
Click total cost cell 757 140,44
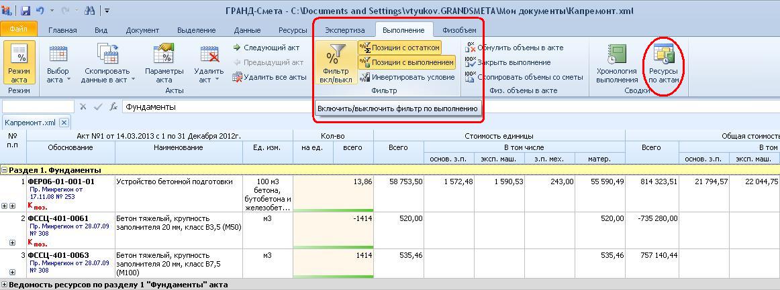pyautogui.click(x=652, y=264)
